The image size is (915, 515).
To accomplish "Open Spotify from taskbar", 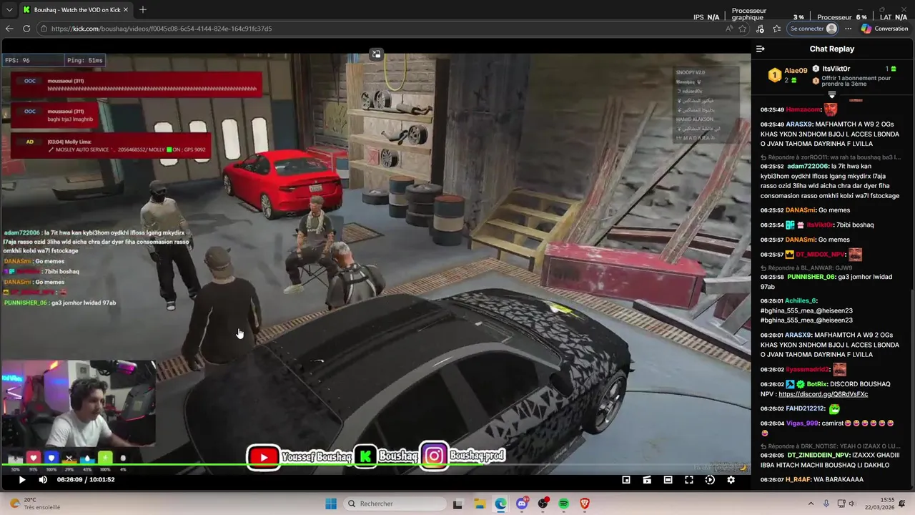I will pos(564,504).
